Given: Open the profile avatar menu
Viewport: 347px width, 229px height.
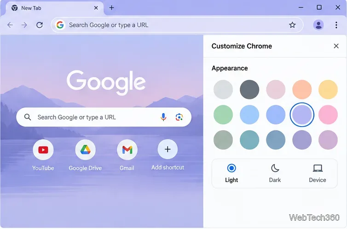Looking at the screenshot, I should (x=318, y=25).
